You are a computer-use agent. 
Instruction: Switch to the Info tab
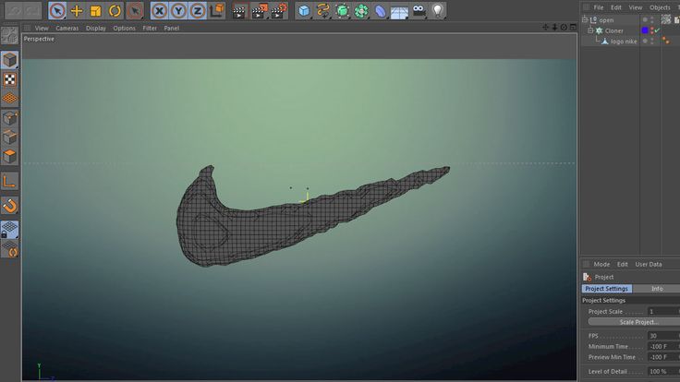[x=657, y=289]
